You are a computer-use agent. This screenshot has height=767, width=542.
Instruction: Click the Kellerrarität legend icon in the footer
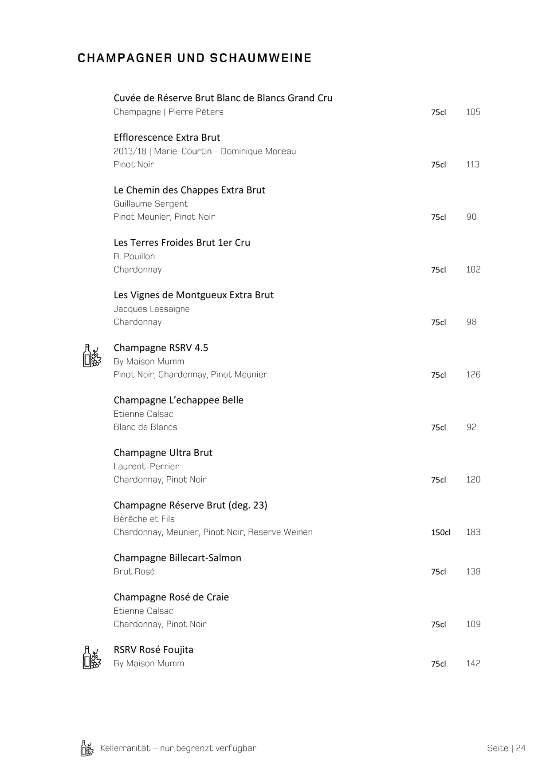tap(87, 748)
